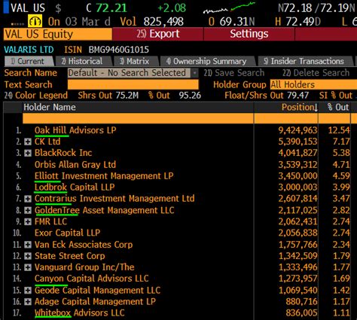Expand Vanguard Group Inc/The row
This screenshot has width=357, height=320.
click(28, 267)
